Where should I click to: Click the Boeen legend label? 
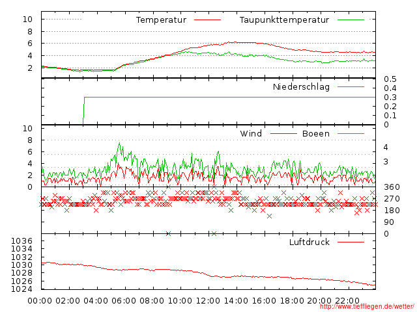315,133
